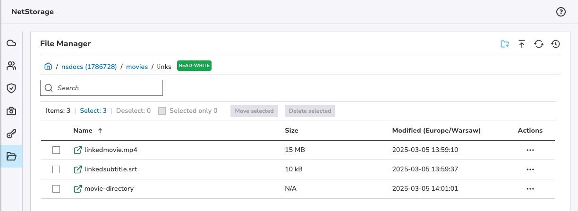The image size is (578, 211).
Task: Check the linkedsubtitle.srt checkbox
Action: click(56, 169)
